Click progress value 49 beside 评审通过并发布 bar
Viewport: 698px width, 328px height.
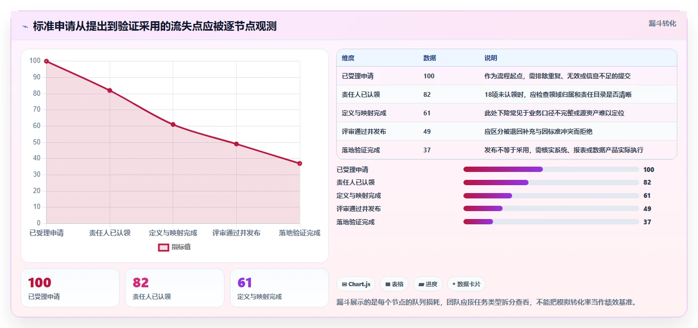click(x=647, y=209)
